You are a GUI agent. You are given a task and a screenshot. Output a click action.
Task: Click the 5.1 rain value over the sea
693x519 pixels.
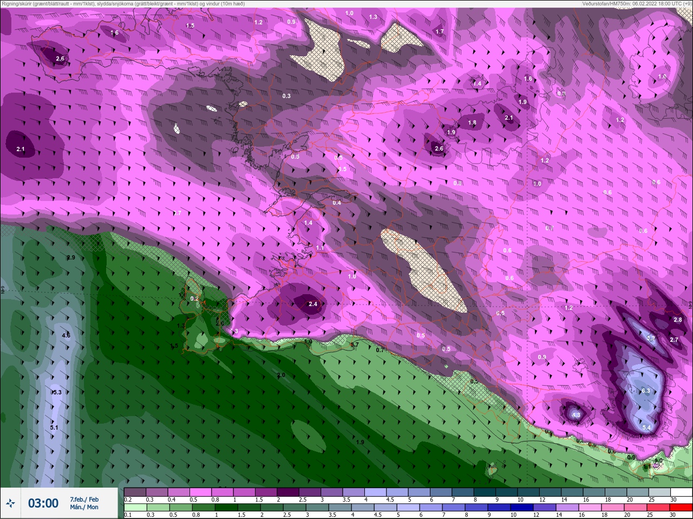[x=54, y=427]
